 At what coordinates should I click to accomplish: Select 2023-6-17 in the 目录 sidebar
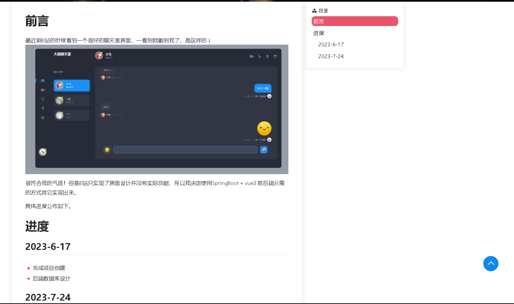[331, 45]
